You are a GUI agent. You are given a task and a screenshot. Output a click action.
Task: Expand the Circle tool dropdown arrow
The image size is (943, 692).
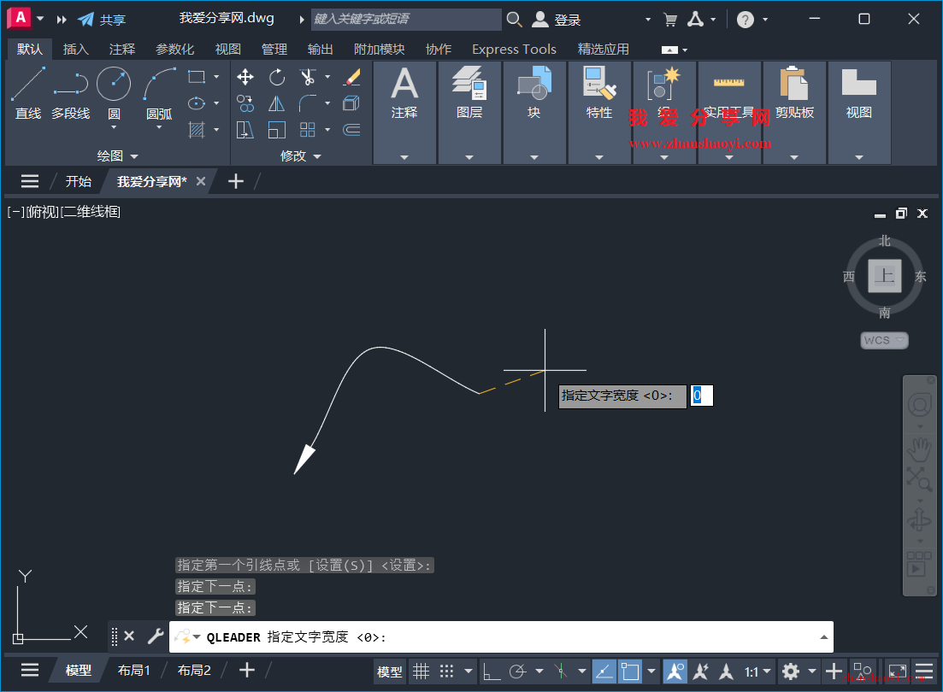click(114, 127)
